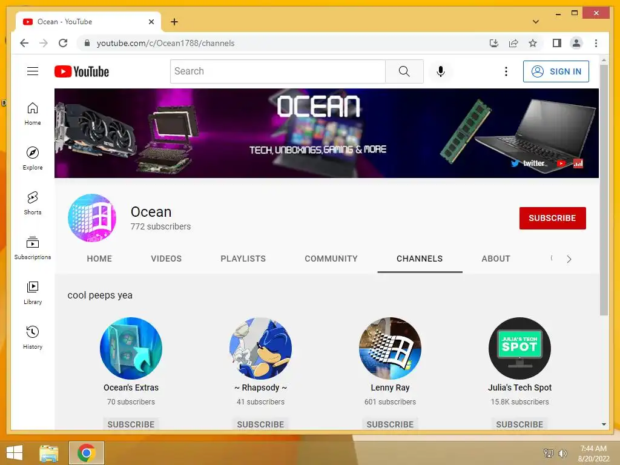Screen dimensions: 620x465
Task: Switch to the PLAYLISTS tab
Action: [243, 259]
